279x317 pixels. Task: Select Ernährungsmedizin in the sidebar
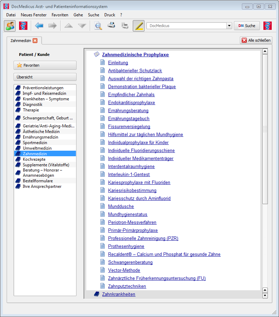45,137
